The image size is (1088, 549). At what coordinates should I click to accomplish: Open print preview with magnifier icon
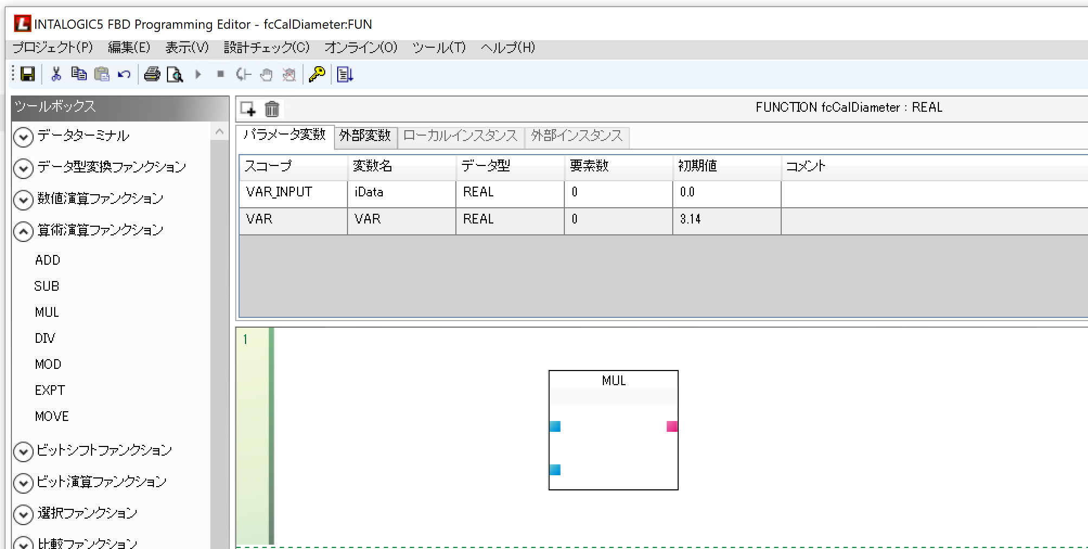coord(175,74)
